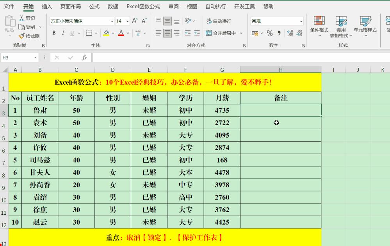Open the font name dropdown
This screenshot has height=246, width=390.
(x=112, y=20)
